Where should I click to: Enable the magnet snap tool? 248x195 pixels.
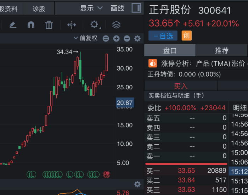31,25
